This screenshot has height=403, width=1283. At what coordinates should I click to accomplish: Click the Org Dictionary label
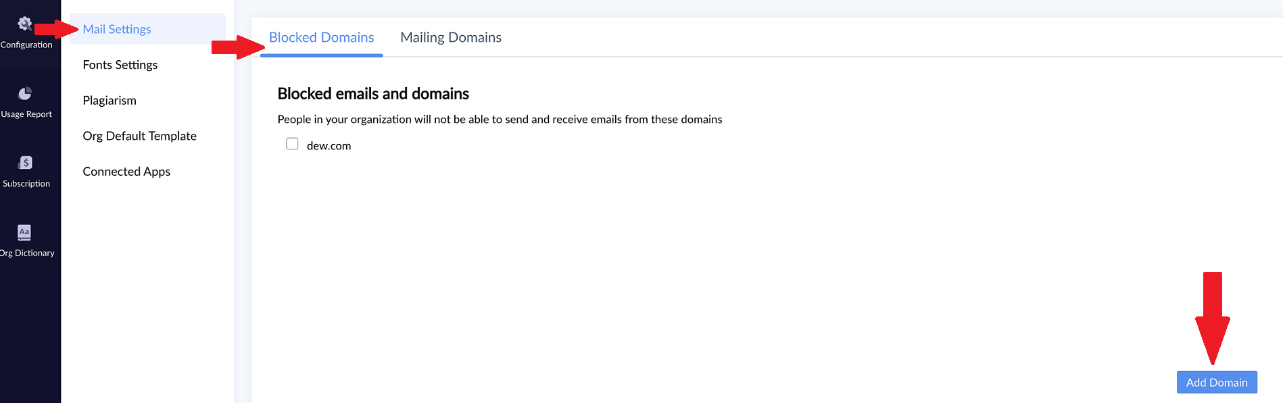27,253
